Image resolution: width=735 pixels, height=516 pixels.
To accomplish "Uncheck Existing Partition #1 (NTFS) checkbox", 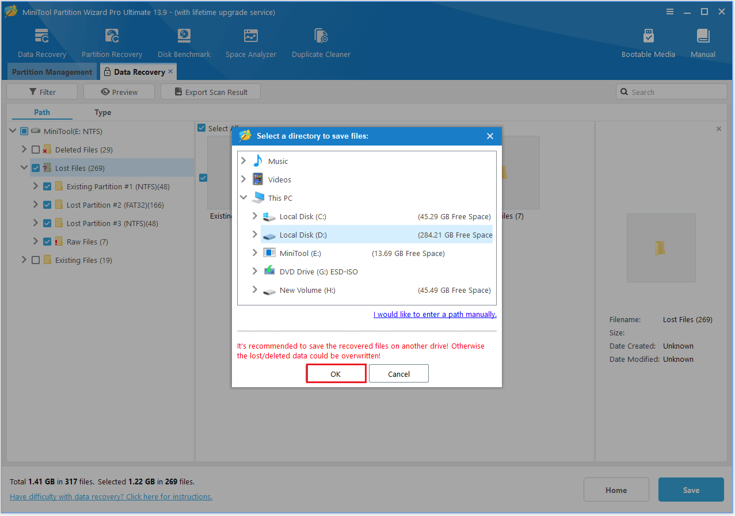I will [47, 186].
